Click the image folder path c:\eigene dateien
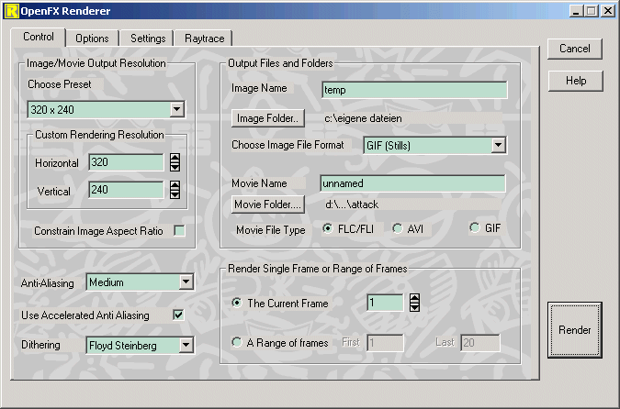620x409 pixels. 363,118
